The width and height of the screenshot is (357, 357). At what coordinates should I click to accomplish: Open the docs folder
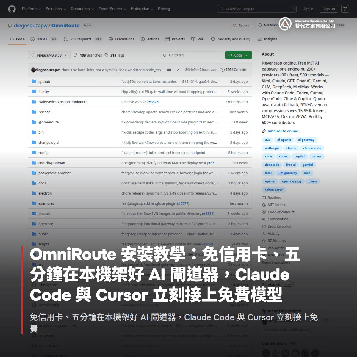(x=42, y=183)
